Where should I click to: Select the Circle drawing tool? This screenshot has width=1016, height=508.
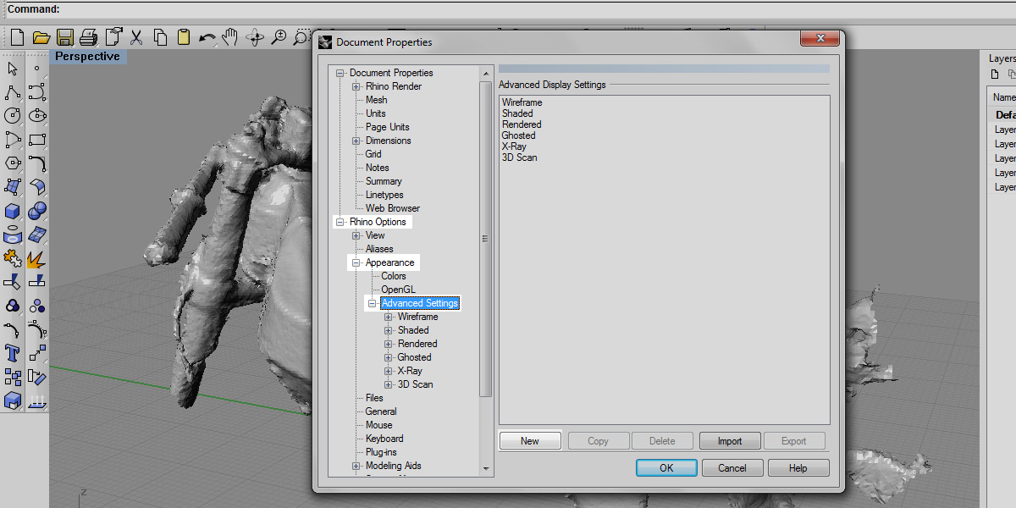pos(13,116)
